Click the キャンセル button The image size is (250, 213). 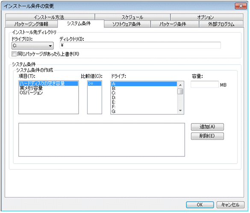[230, 205]
